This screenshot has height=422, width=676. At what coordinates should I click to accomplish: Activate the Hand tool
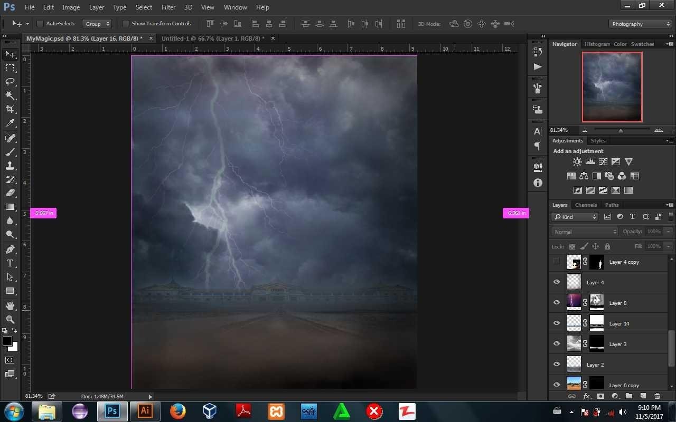[x=10, y=306]
